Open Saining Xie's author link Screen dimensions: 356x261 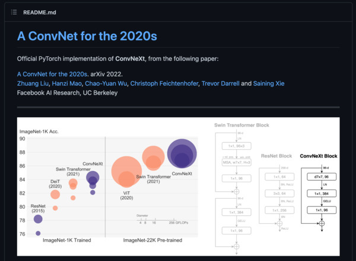coord(269,83)
